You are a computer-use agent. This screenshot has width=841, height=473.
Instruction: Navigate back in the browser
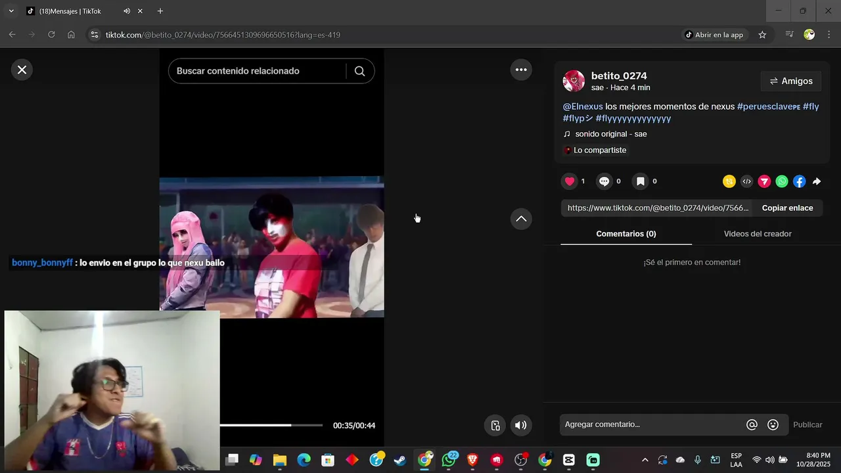coord(12,35)
